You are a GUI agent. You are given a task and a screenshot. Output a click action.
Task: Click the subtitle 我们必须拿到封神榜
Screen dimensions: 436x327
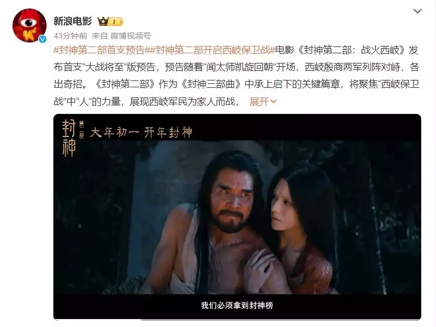237,305
